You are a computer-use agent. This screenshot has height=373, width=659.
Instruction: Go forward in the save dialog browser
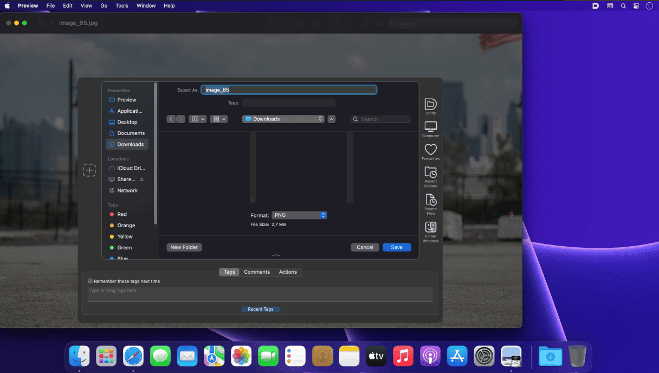pos(180,119)
